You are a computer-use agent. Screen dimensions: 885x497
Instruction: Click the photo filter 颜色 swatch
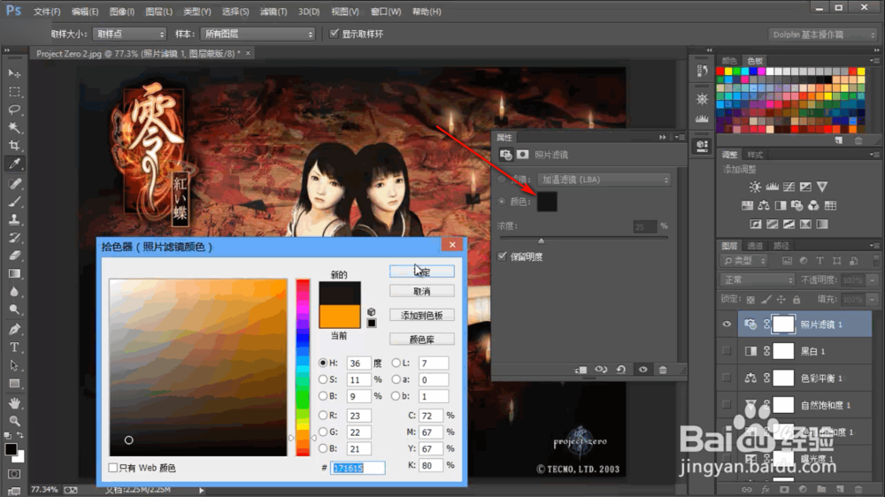[547, 202]
